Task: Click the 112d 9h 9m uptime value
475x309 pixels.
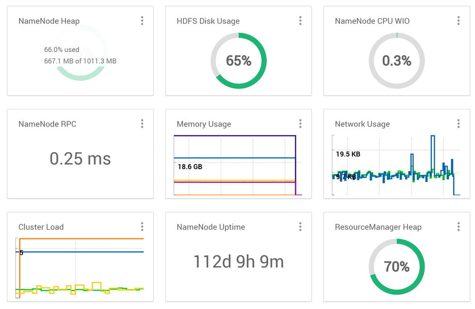Action: point(239,261)
